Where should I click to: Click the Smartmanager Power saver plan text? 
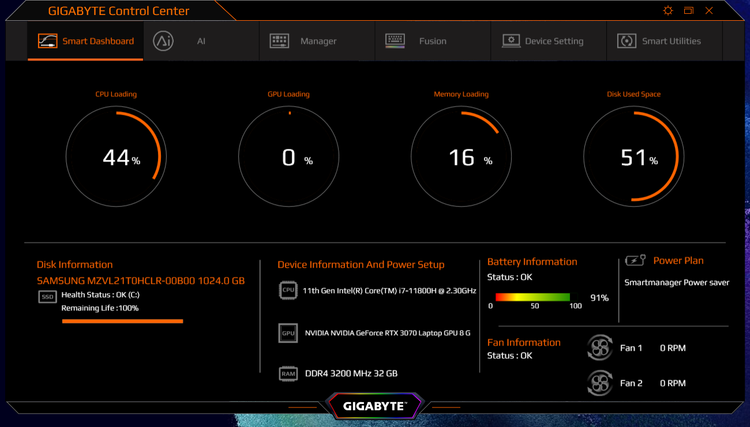pos(677,283)
